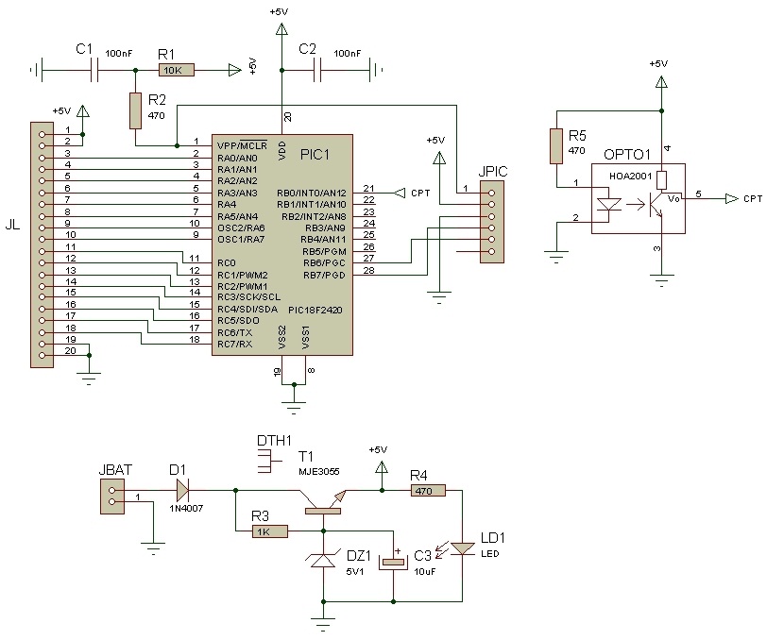Click the OPTO1 phototransistor symbol
The width and height of the screenshot is (784, 640).
coord(655,205)
